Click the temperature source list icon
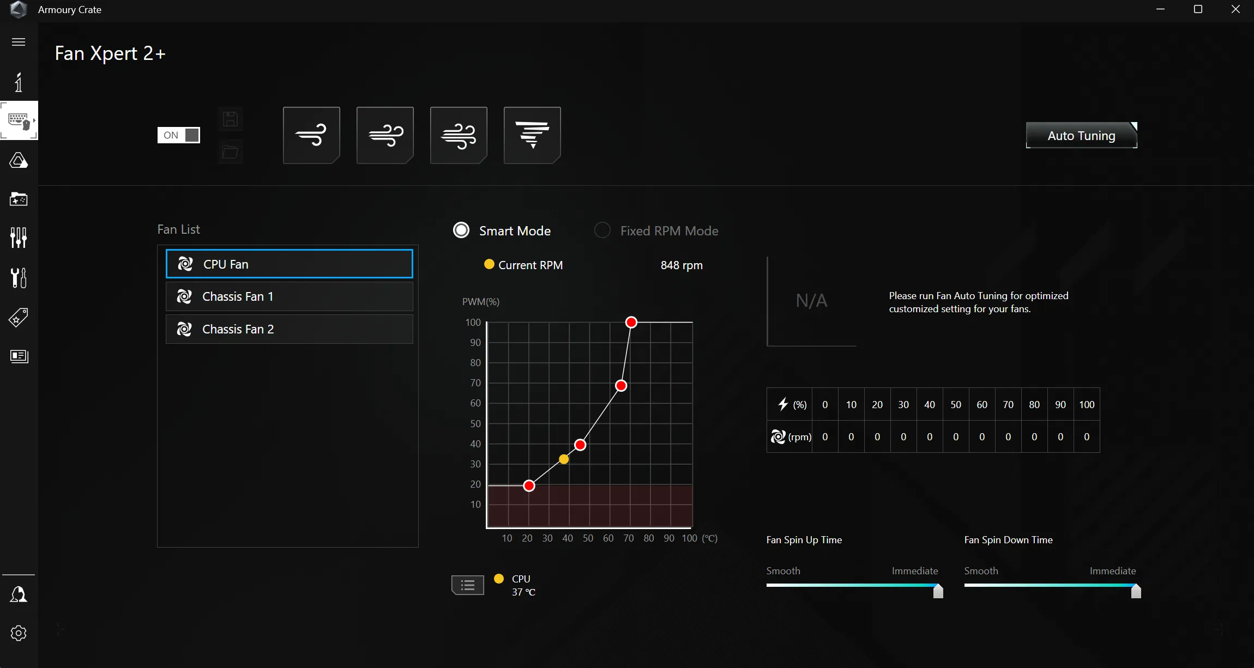 pos(468,585)
